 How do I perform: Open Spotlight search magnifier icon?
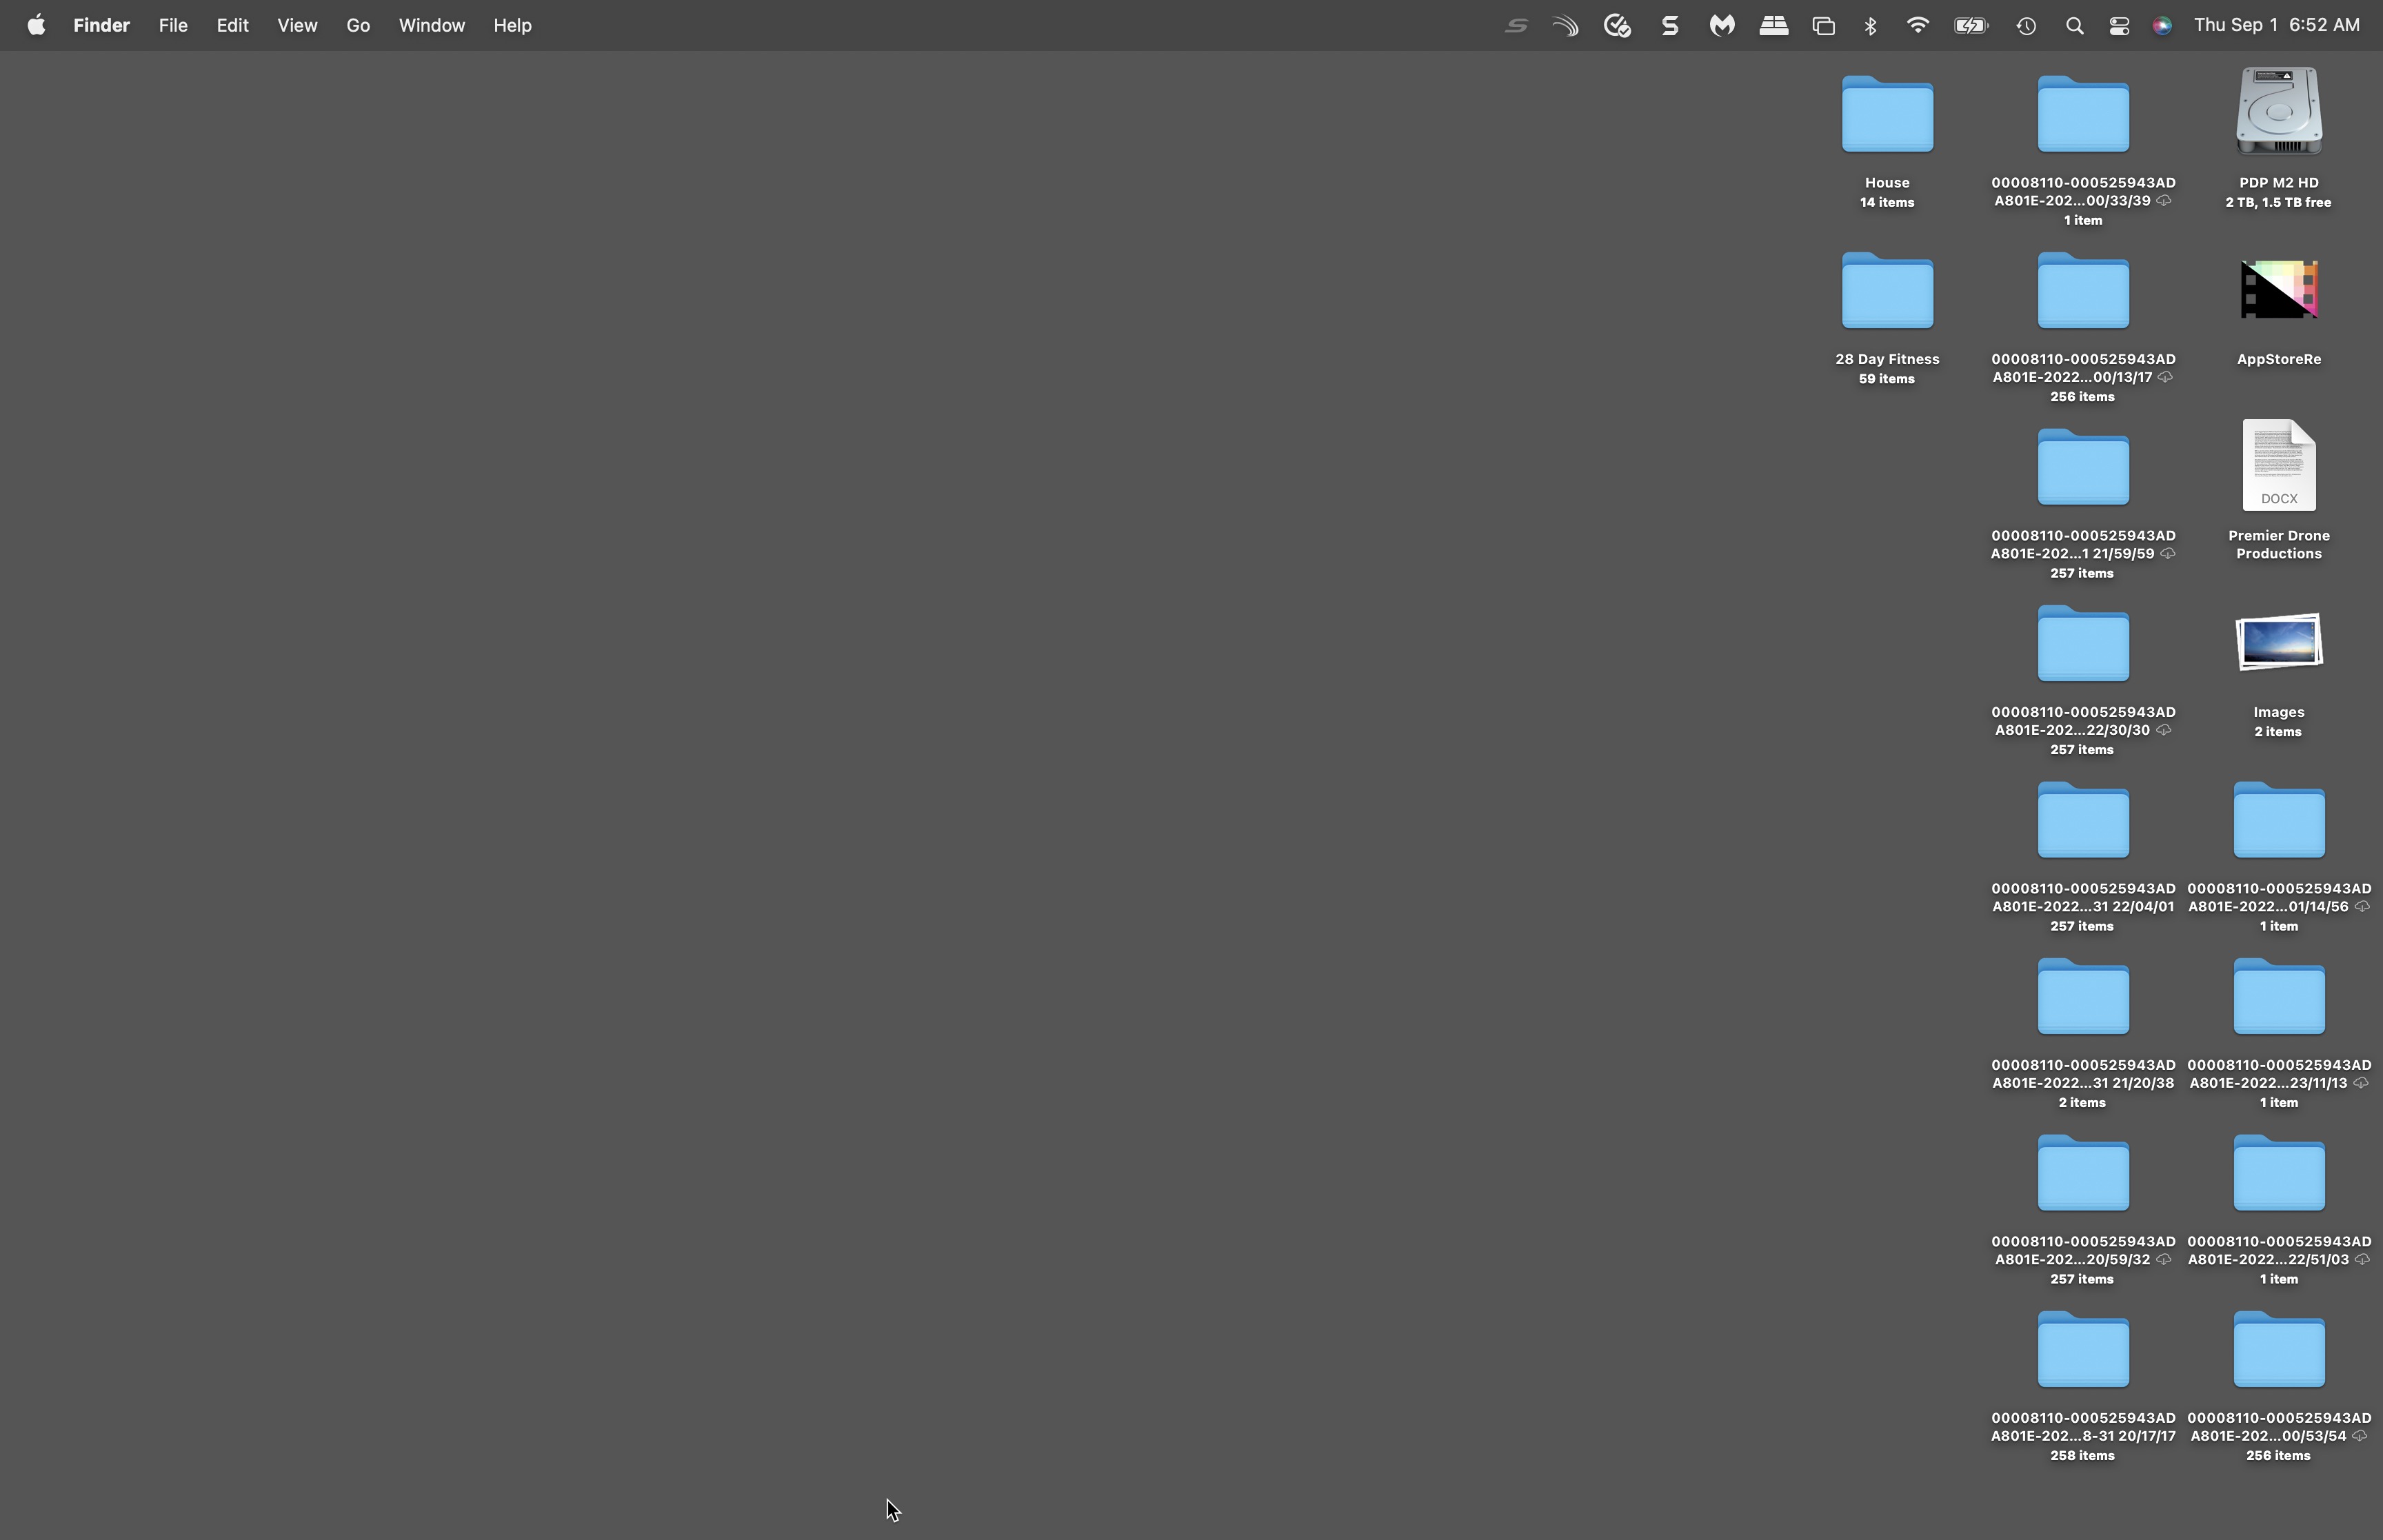coord(2074,26)
